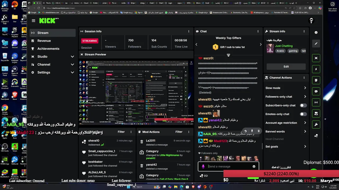Click Filter button in Mod Actions
The image size is (339, 190).
click(179, 132)
